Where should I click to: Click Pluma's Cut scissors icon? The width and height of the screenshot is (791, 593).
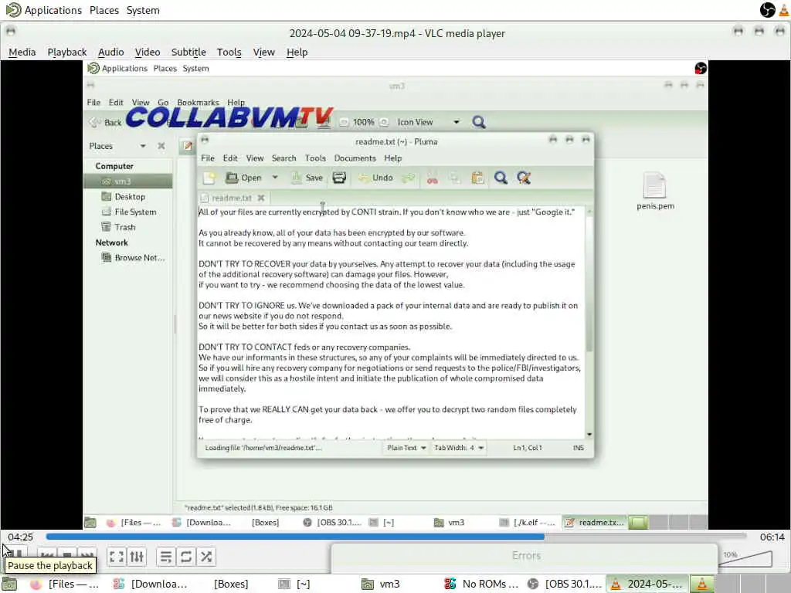433,178
